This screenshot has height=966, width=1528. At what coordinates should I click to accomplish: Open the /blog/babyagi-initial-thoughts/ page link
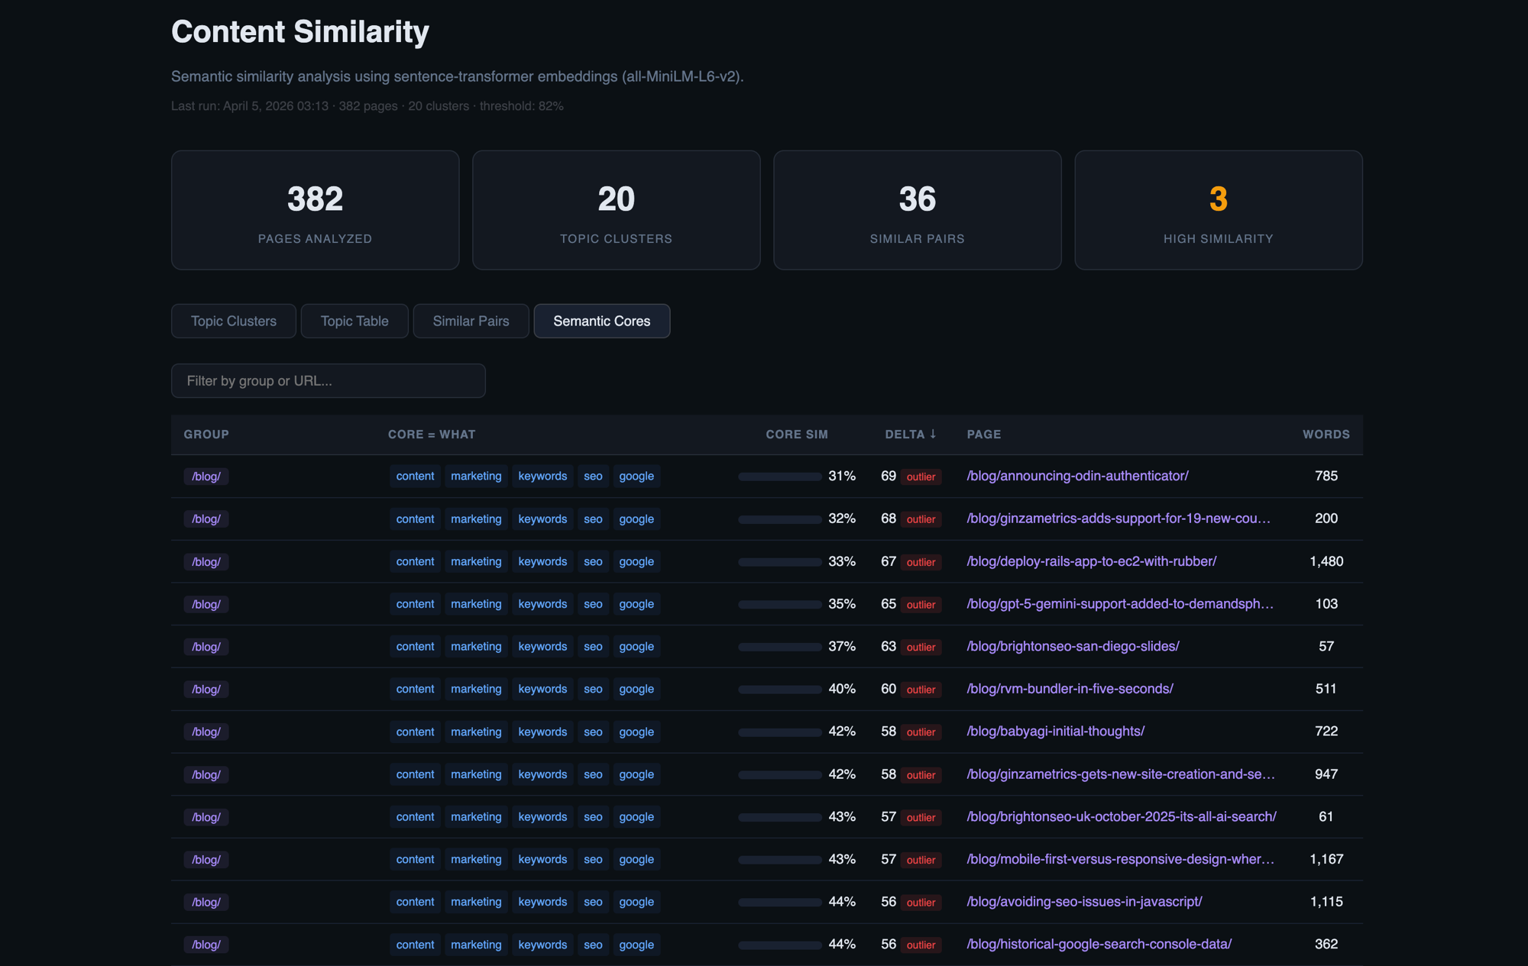click(1056, 731)
